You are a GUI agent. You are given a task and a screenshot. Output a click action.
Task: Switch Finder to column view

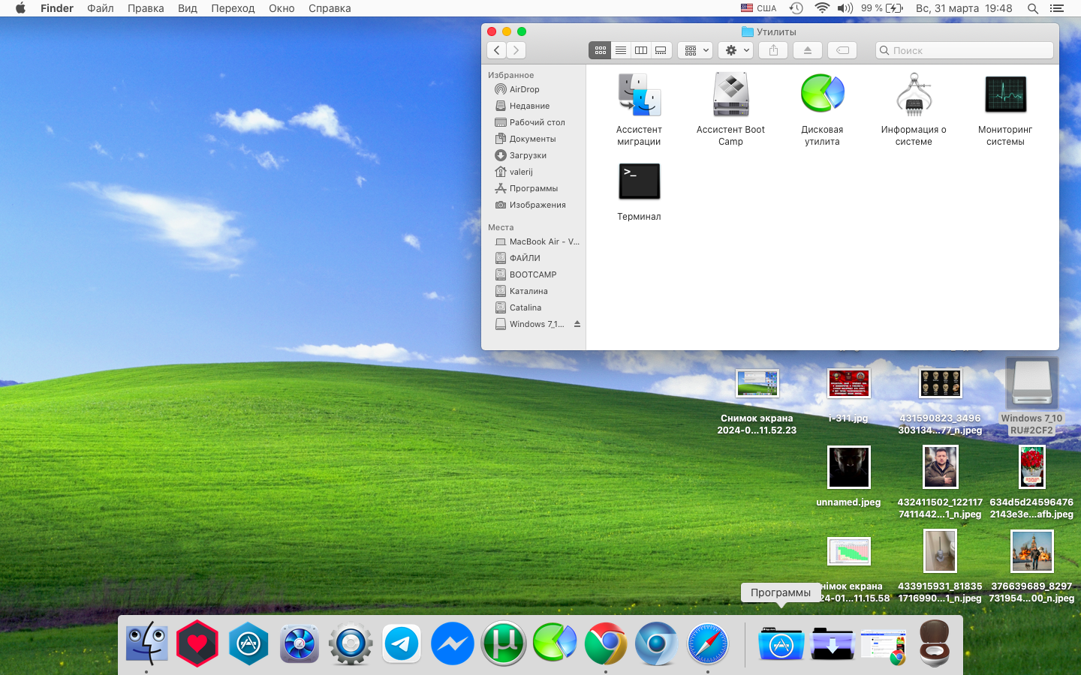640,50
